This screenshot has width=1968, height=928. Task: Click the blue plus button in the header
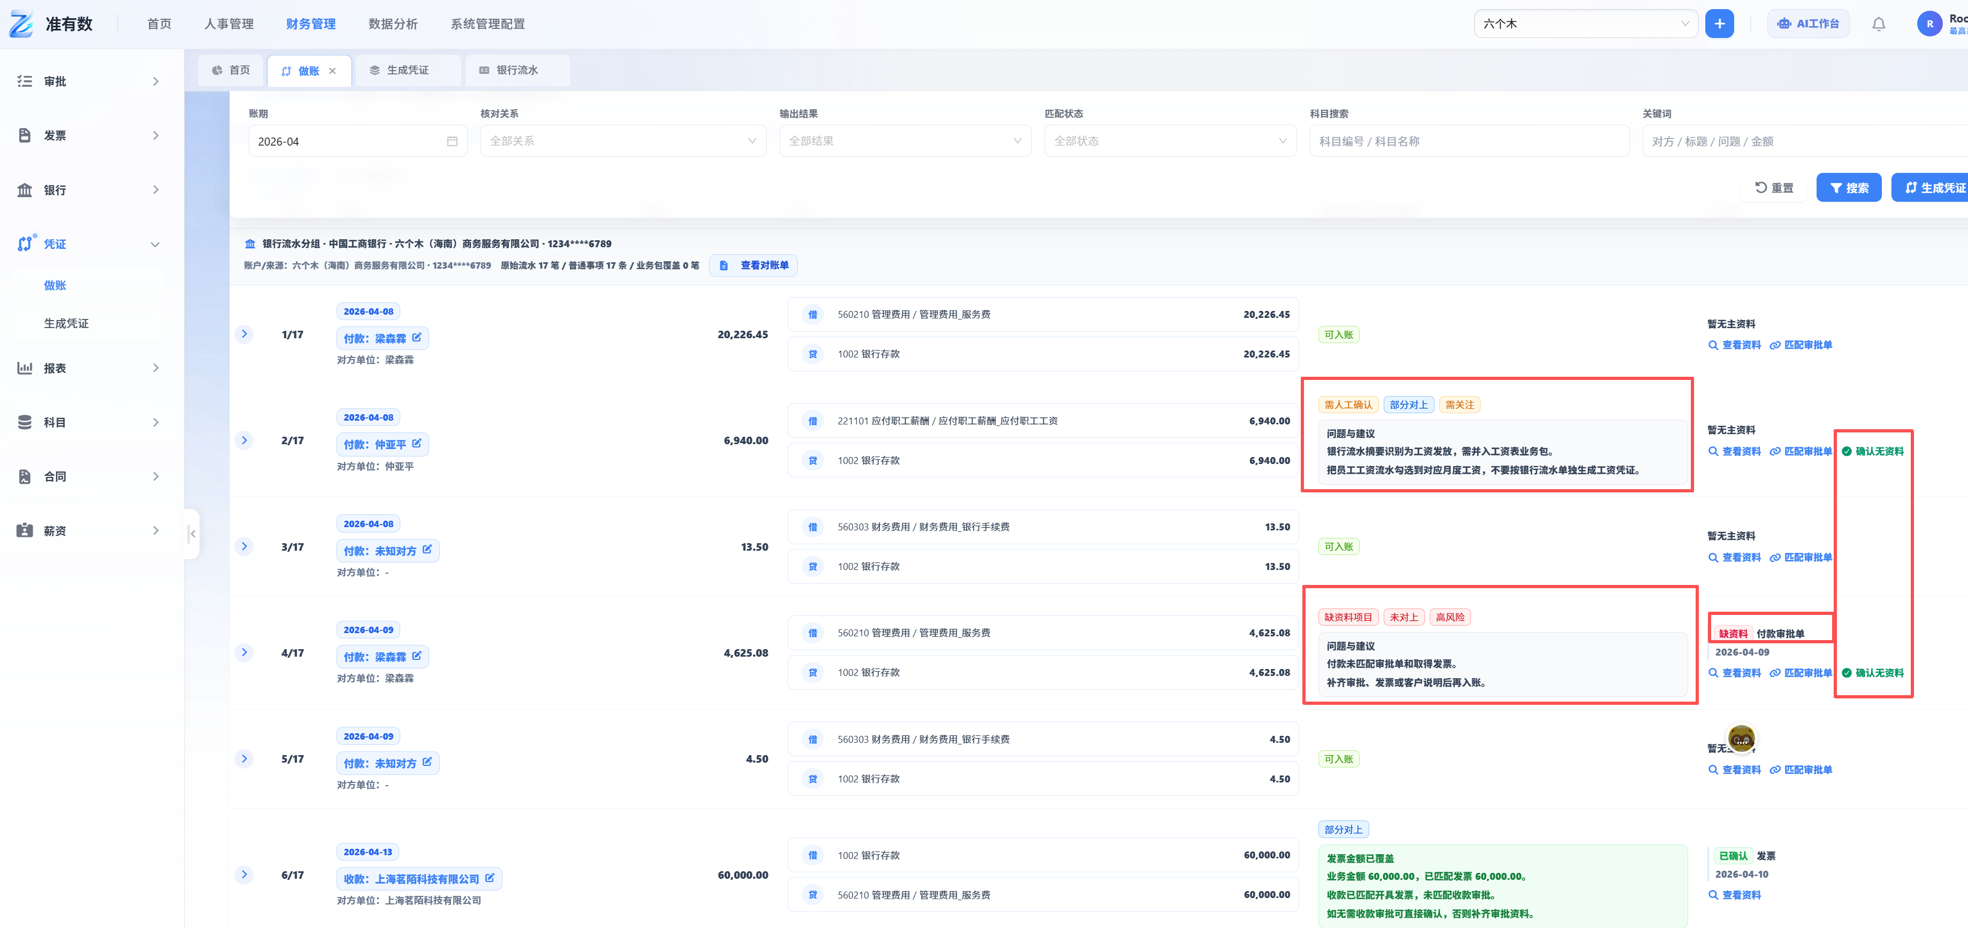(x=1719, y=24)
